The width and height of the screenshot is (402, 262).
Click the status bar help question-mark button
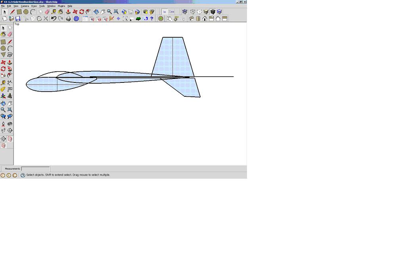click(23, 175)
